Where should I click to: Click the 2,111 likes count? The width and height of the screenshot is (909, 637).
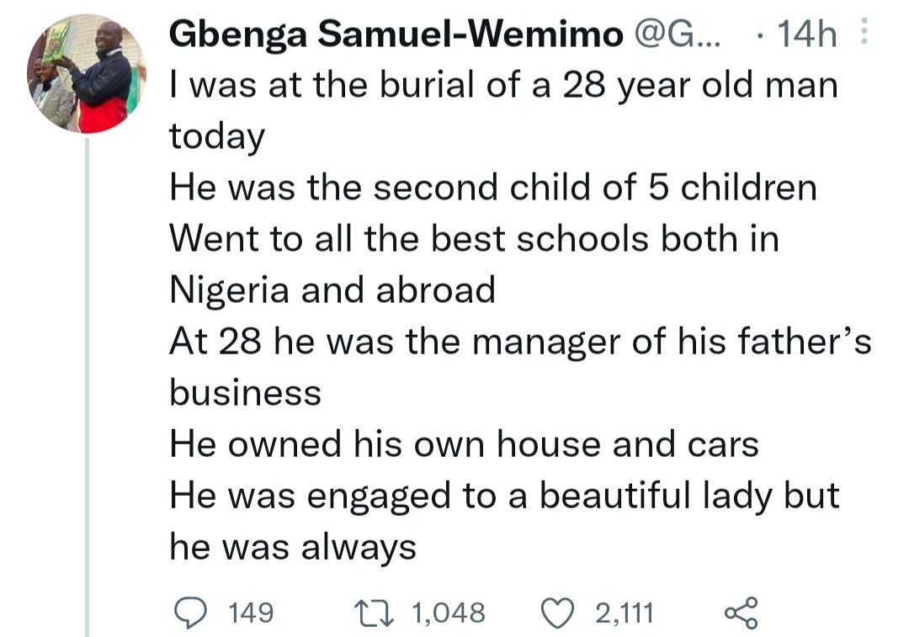624,612
